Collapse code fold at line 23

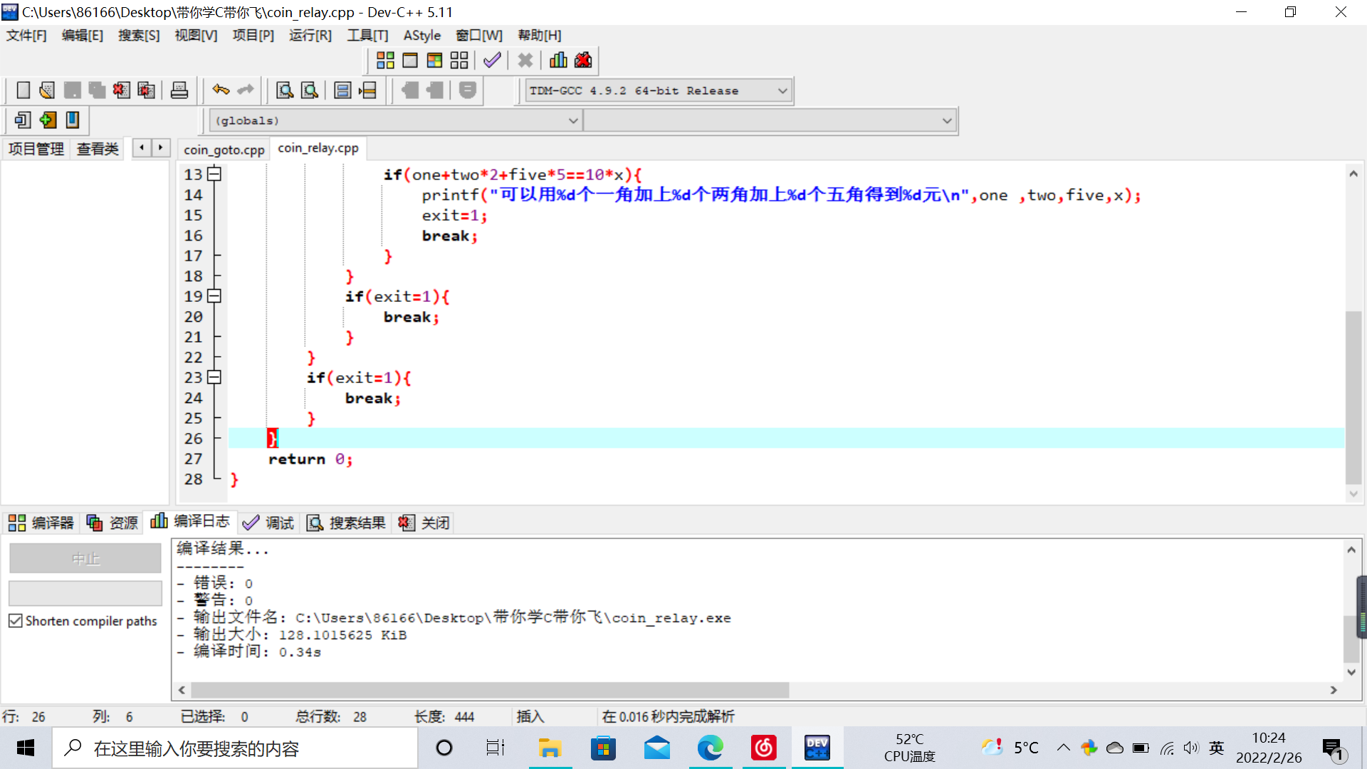[214, 377]
